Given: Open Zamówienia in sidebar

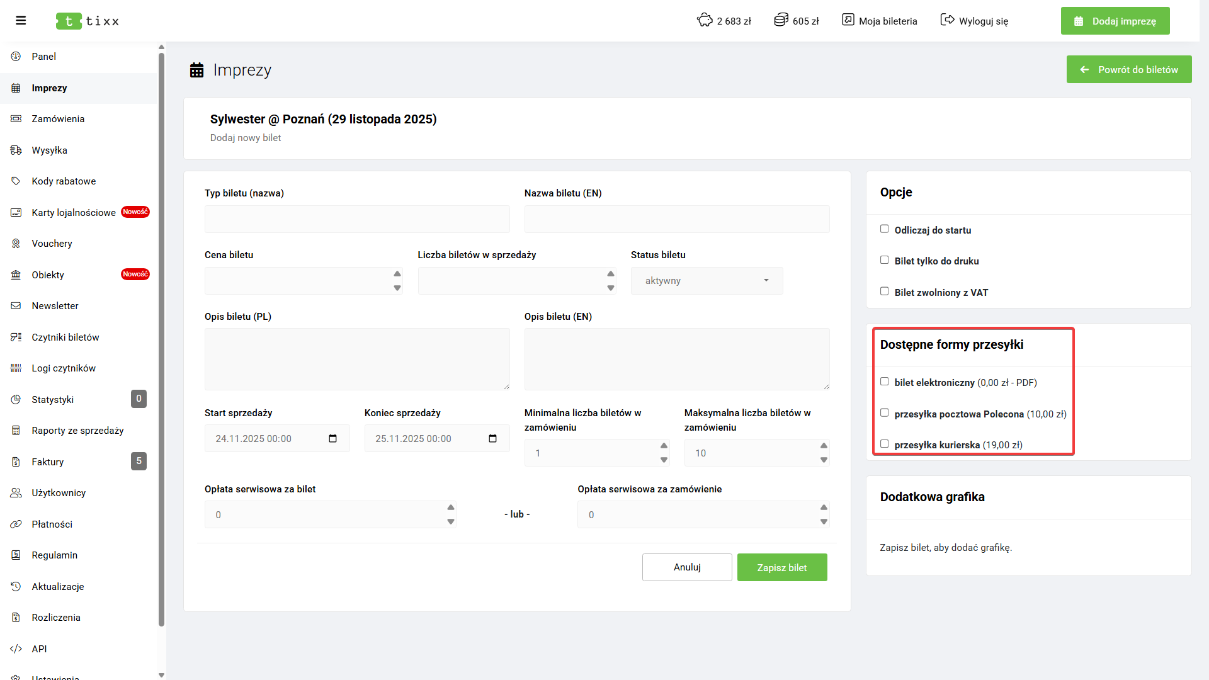Looking at the screenshot, I should [58, 119].
